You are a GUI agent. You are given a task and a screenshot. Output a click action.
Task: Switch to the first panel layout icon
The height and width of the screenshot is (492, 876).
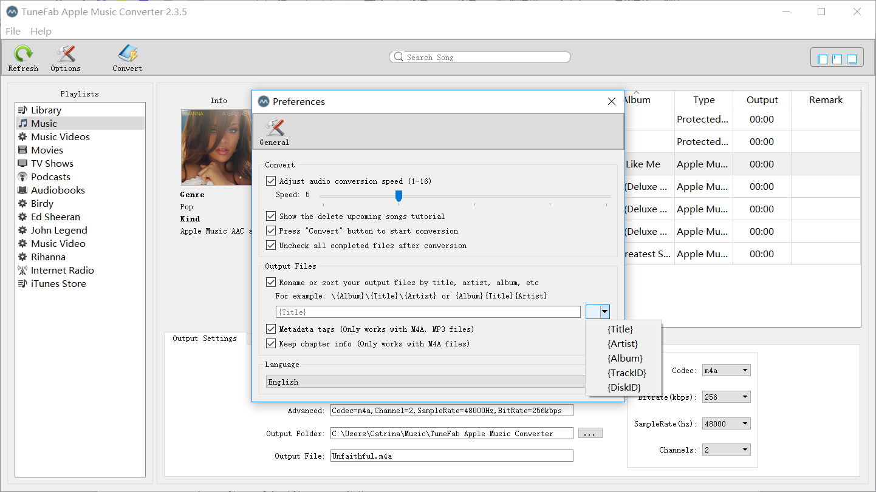(823, 59)
